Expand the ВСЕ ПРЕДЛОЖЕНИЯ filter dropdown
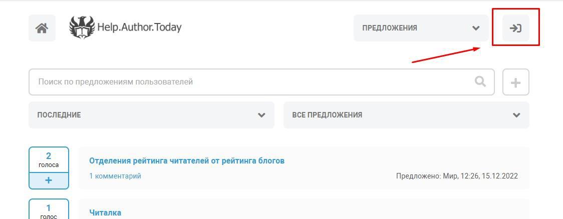 pos(406,115)
